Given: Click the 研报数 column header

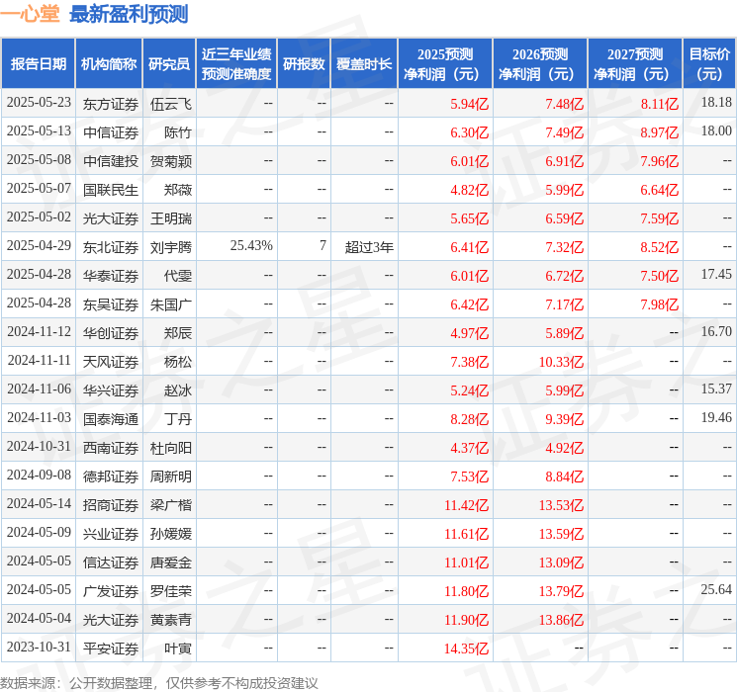Looking at the screenshot, I should point(304,64).
